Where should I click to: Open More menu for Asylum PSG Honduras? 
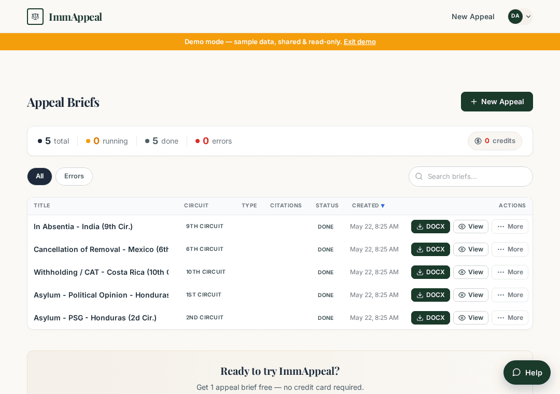point(510,318)
